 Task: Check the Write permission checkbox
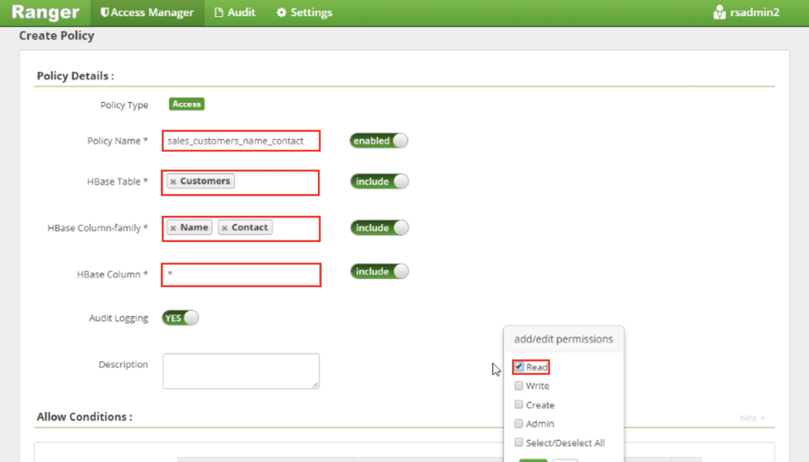[519, 386]
